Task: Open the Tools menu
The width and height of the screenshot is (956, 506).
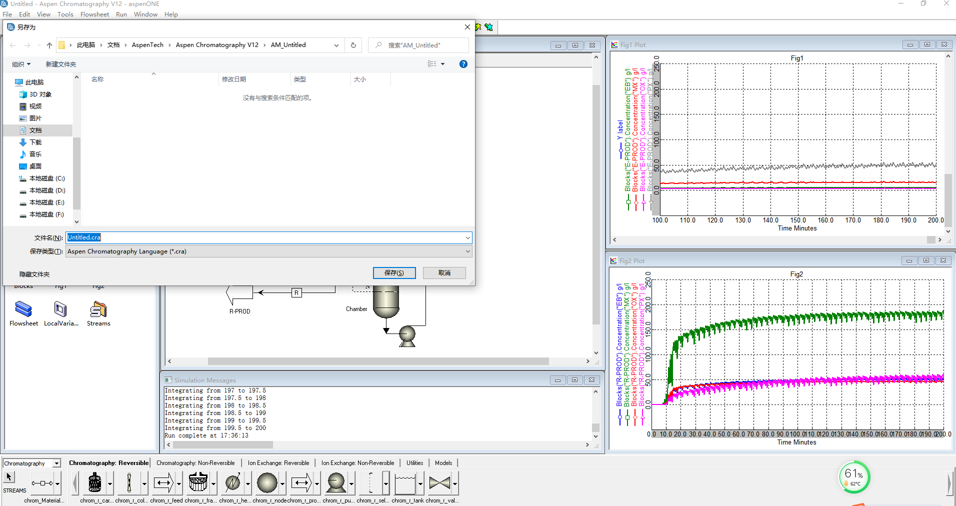Action: (65, 14)
